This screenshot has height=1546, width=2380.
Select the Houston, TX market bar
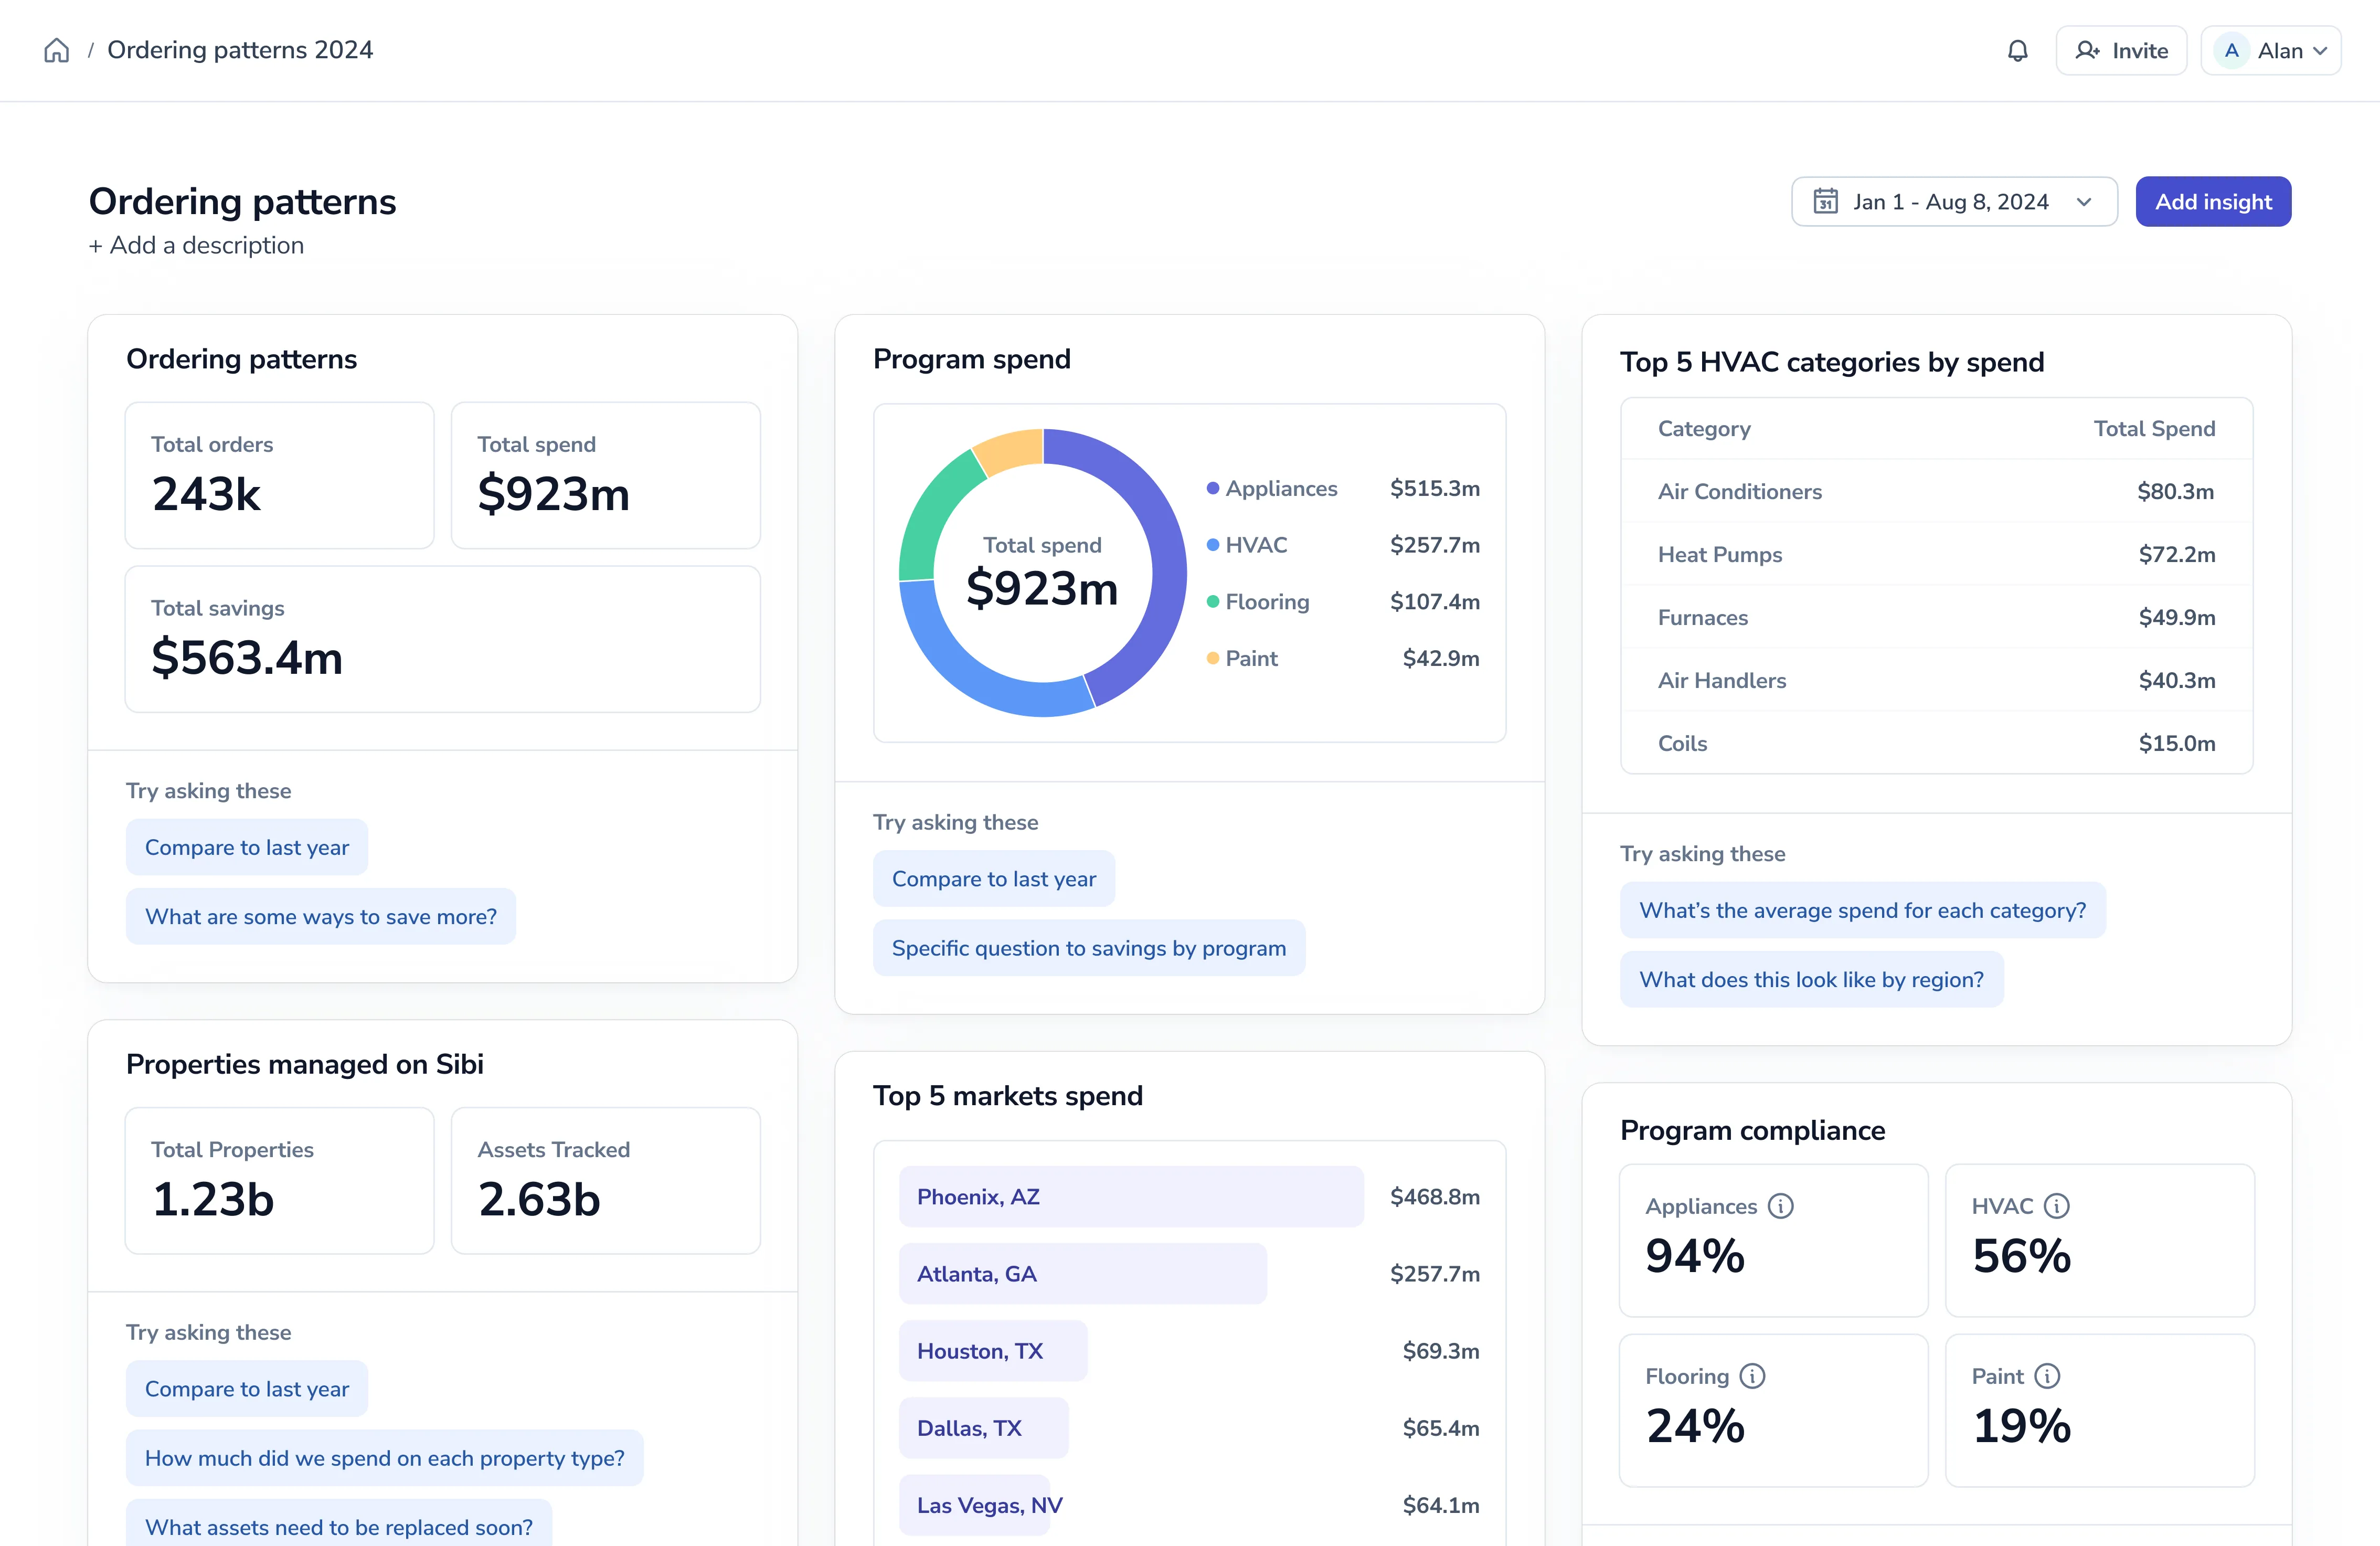point(993,1351)
